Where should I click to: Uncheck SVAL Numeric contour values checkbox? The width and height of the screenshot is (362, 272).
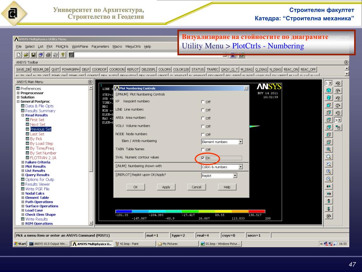pos(203,158)
